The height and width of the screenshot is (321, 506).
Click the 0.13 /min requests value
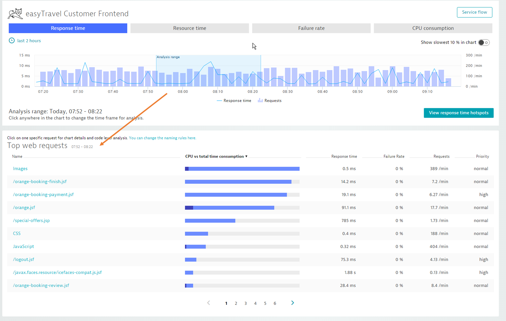click(x=439, y=272)
